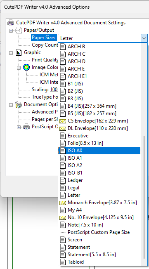The width and height of the screenshot is (149, 269).
Task: Select CutePDF Writer Advanced Document Settings root
Action: point(71,23)
